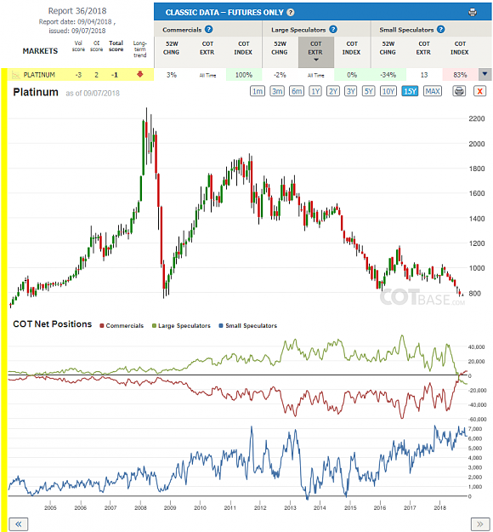
Task: Toggle Large Speculators series in legend
Action: tap(181, 326)
